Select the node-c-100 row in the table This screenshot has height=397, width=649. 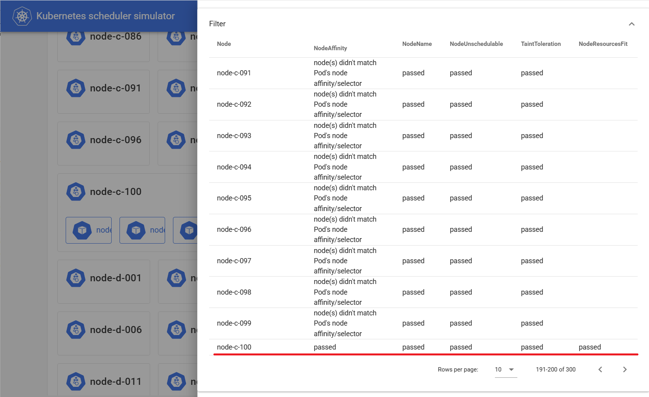(423, 347)
